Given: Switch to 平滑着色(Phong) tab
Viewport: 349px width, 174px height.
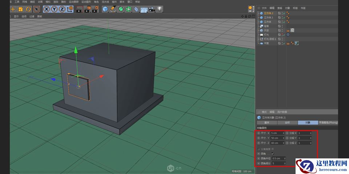Looking at the screenshot, I should pyautogui.click(x=328, y=123).
